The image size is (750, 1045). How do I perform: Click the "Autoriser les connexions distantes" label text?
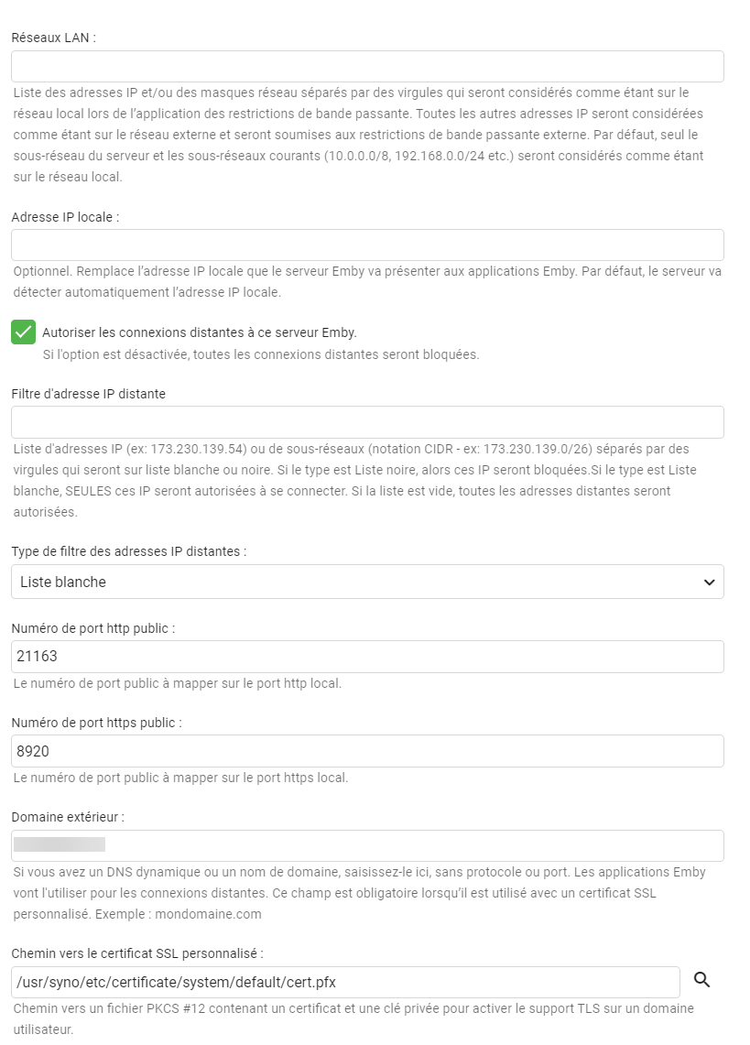(199, 332)
